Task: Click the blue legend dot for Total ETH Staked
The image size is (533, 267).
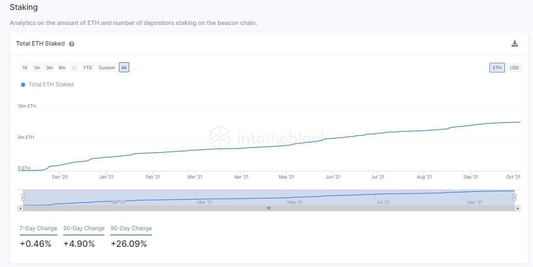Action: pos(23,84)
